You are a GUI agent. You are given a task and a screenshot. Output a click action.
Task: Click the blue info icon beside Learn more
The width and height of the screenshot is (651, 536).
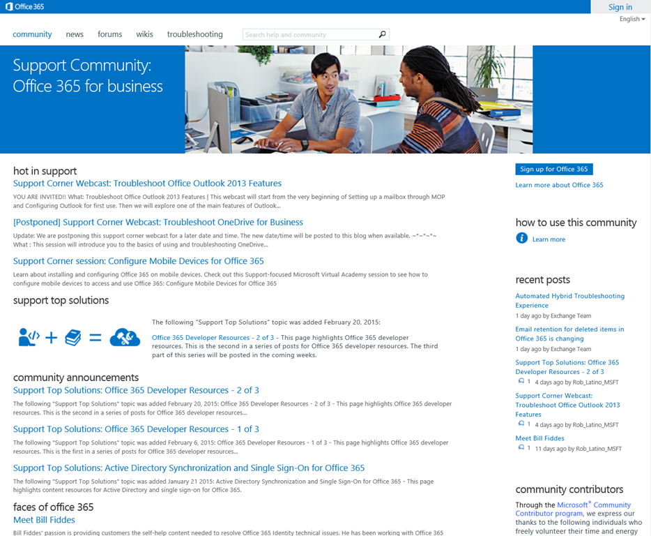[x=521, y=239]
